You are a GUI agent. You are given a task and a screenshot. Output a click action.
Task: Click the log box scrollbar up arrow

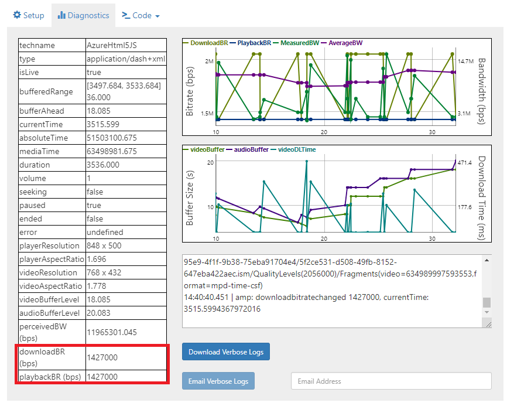487,260
